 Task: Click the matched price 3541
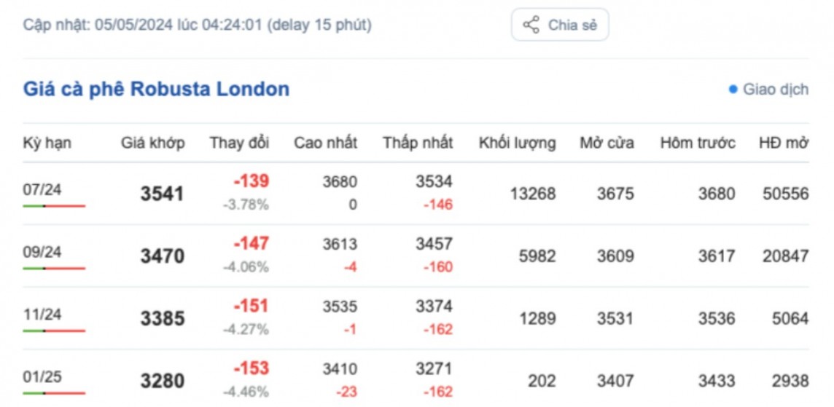click(x=162, y=194)
